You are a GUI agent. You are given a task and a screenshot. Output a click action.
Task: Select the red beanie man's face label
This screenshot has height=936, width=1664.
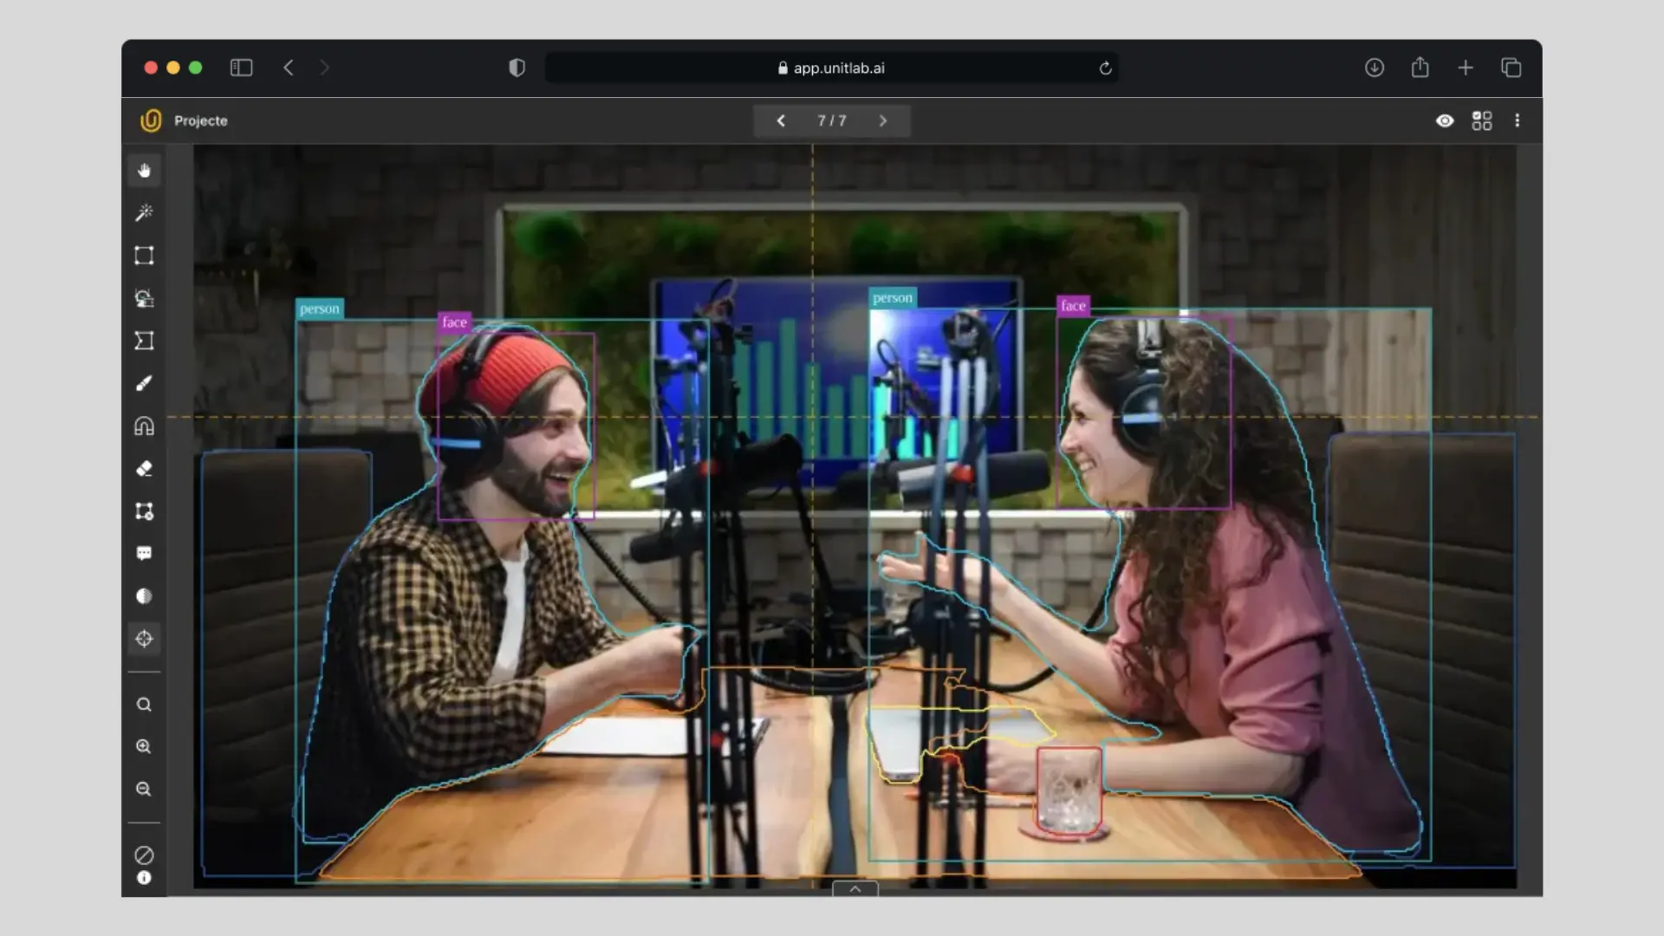[x=454, y=322]
